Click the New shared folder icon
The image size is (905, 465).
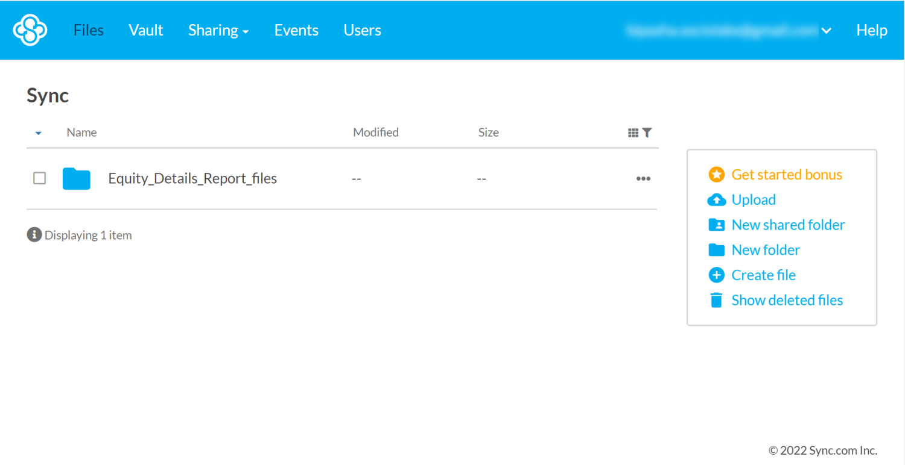[x=716, y=225]
